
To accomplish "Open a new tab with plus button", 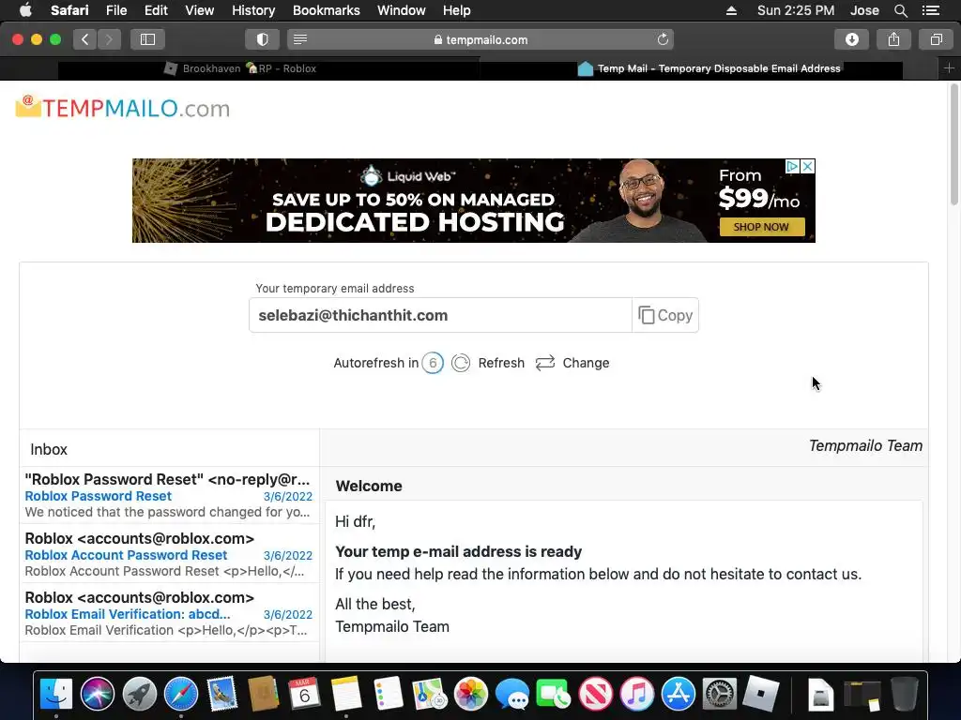I will tap(949, 68).
